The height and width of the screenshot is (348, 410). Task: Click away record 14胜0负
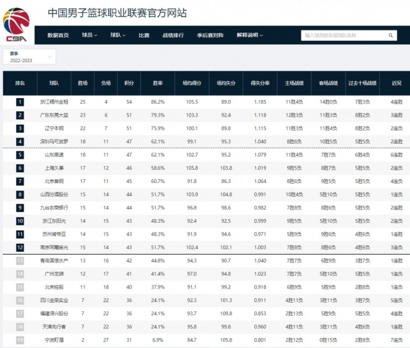[x=328, y=102]
